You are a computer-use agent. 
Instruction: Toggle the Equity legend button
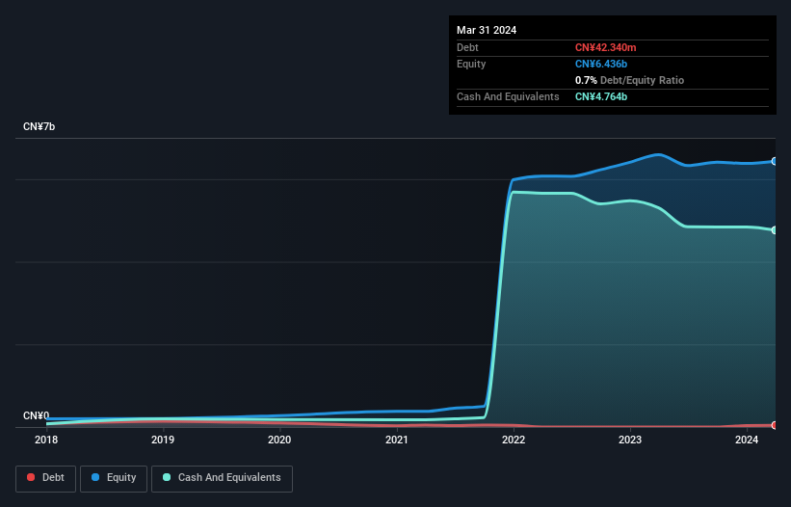[114, 478]
